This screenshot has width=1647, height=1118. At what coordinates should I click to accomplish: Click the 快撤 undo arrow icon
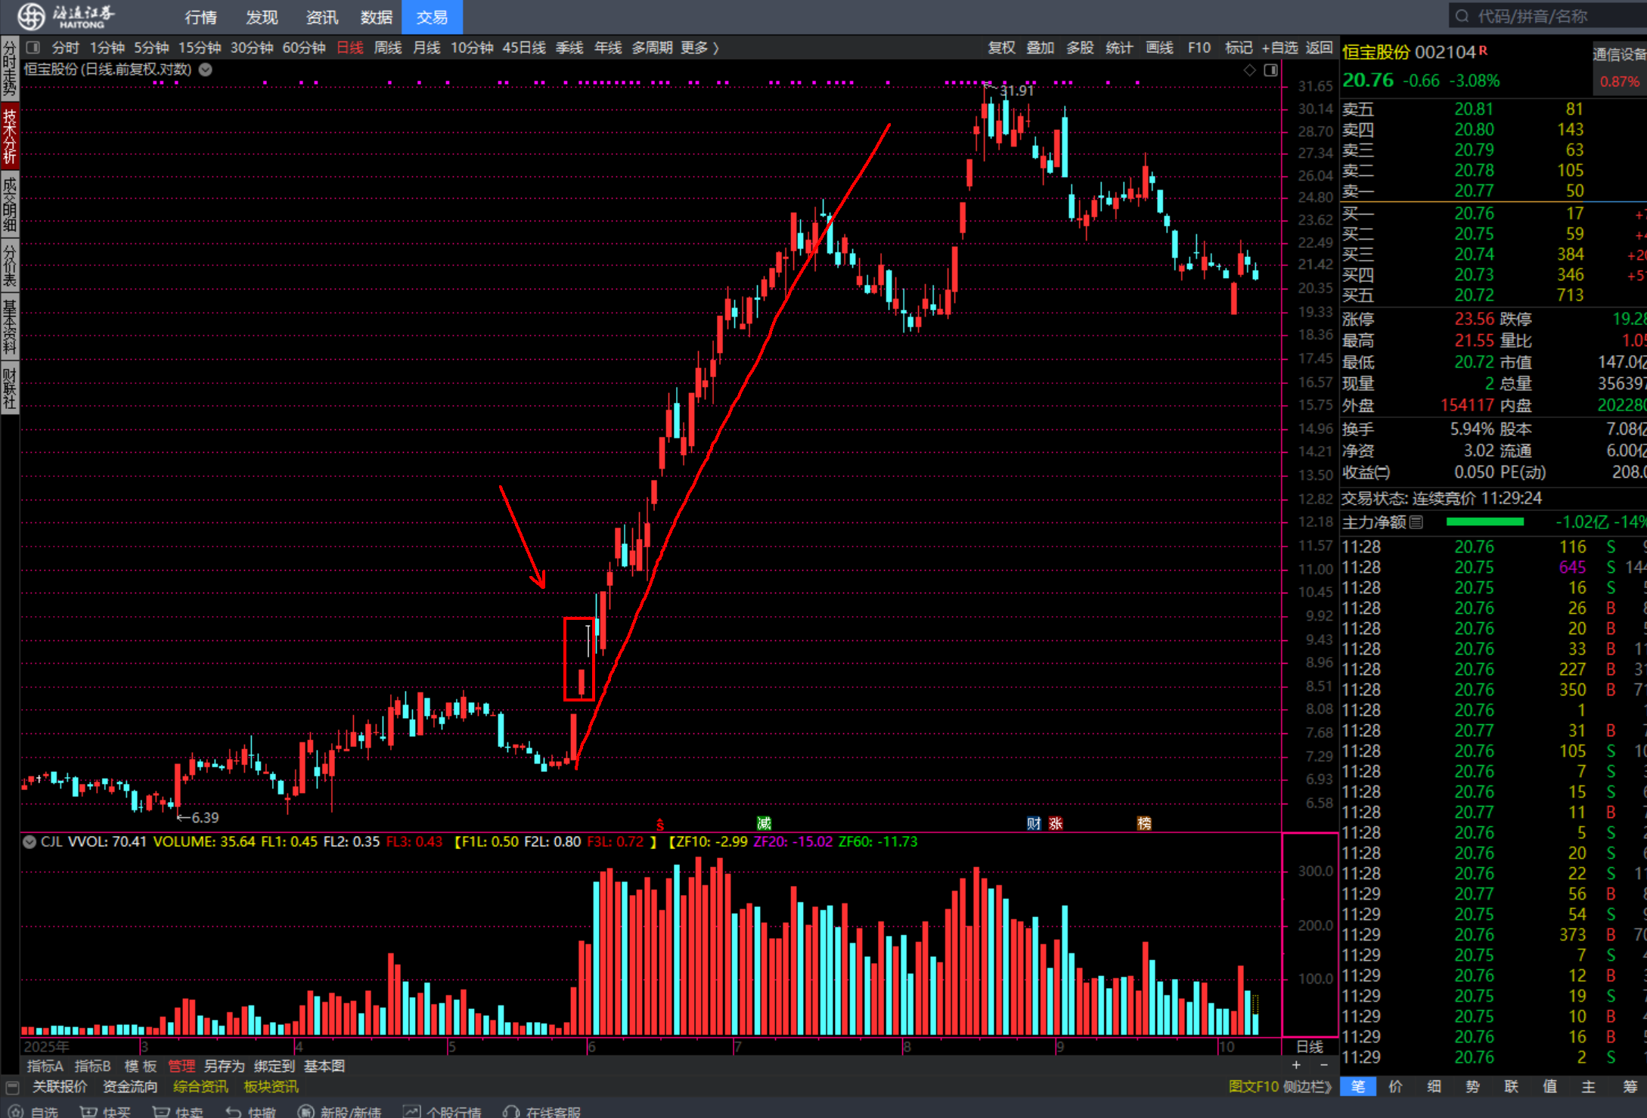coord(234,1111)
